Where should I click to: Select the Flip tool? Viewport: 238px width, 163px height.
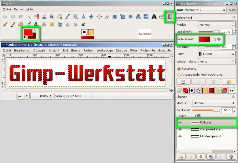(x=146, y=16)
